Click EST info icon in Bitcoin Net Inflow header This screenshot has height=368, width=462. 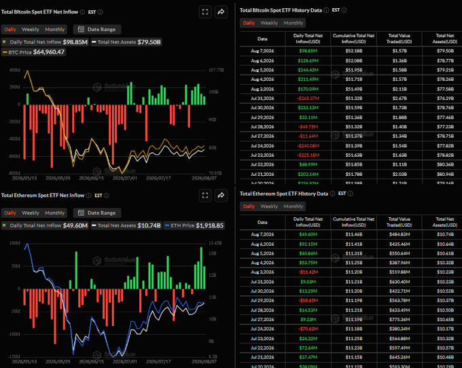[x=100, y=12]
